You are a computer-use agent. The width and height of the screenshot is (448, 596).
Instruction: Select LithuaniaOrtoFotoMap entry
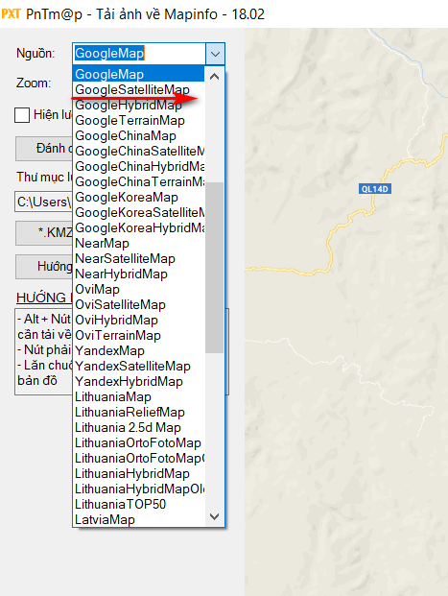pos(139,442)
